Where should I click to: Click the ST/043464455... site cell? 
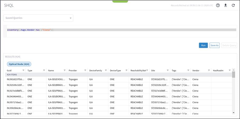(x=160, y=97)
